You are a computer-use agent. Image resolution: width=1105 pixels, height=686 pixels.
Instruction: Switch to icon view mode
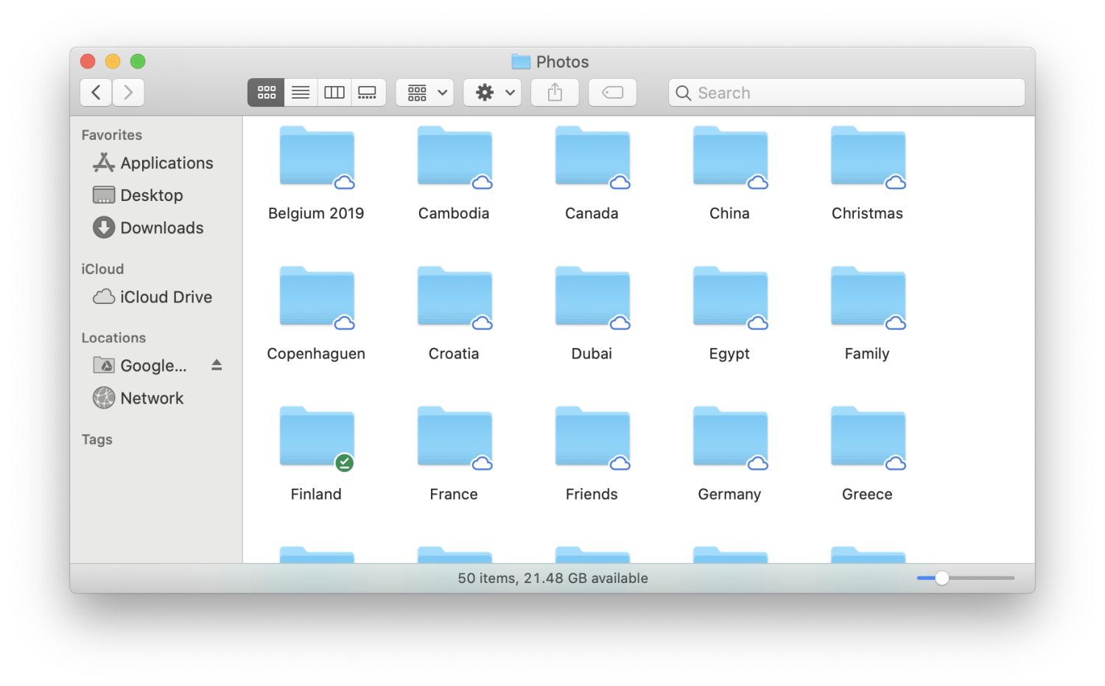[266, 93]
